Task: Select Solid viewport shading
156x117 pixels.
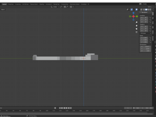Action: coord(146,9)
